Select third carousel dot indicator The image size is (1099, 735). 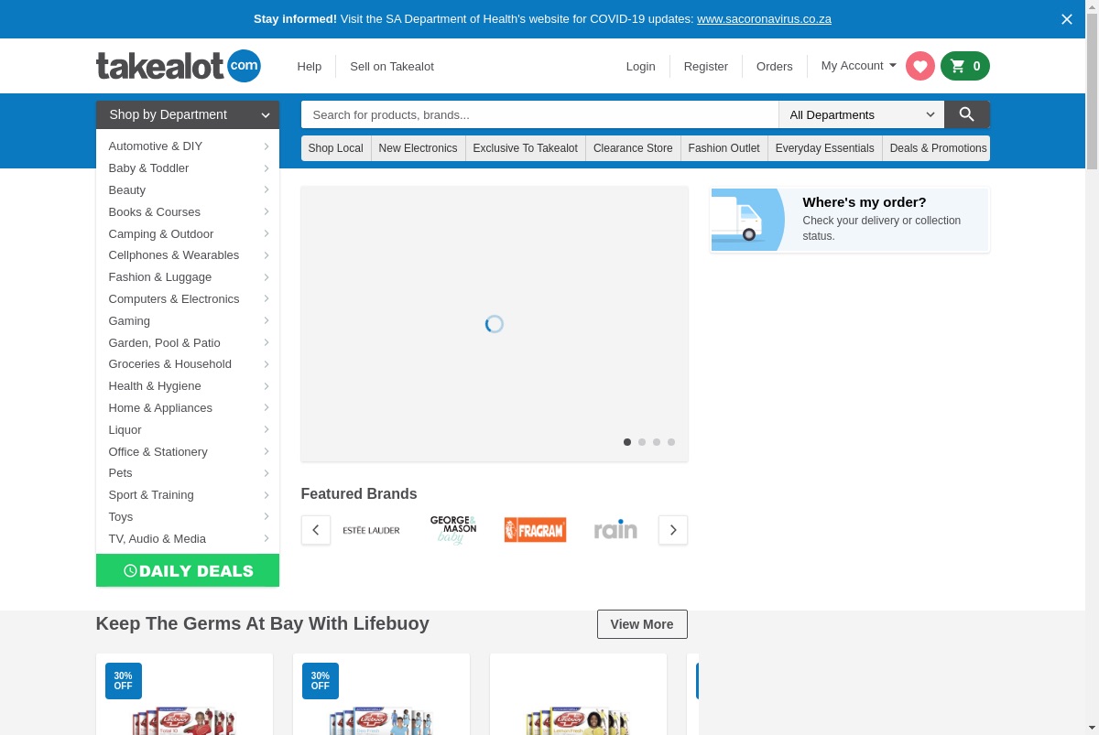pyautogui.click(x=657, y=442)
